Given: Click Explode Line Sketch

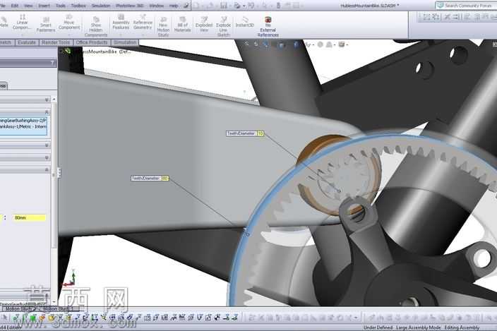Looking at the screenshot, I should (x=224, y=27).
